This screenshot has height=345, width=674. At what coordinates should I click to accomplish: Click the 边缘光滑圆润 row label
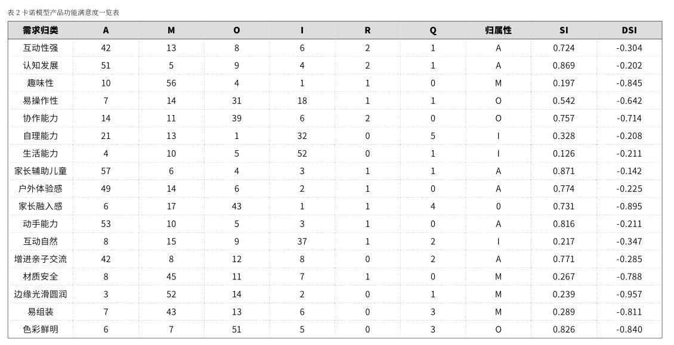click(41, 294)
